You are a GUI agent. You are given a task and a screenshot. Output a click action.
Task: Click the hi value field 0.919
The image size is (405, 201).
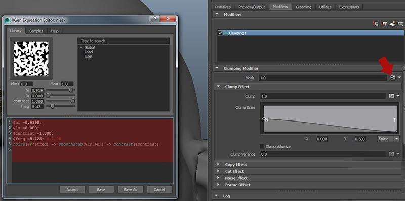click(x=37, y=90)
